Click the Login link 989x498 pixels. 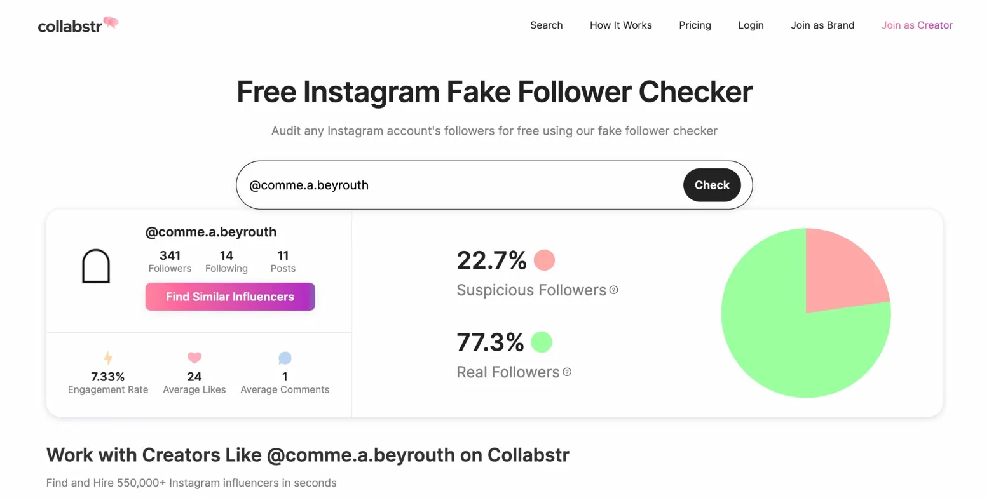751,25
